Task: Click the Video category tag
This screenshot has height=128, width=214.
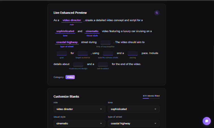Action: (70, 77)
